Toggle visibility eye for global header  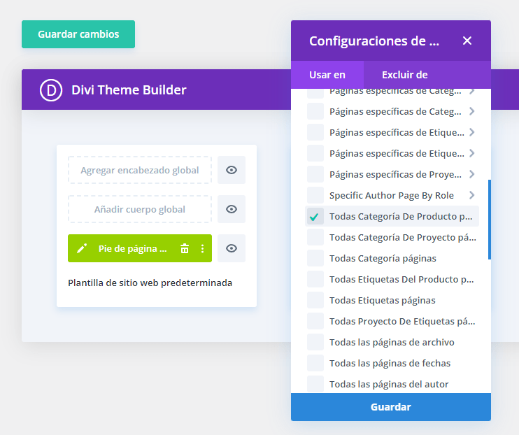pyautogui.click(x=232, y=170)
